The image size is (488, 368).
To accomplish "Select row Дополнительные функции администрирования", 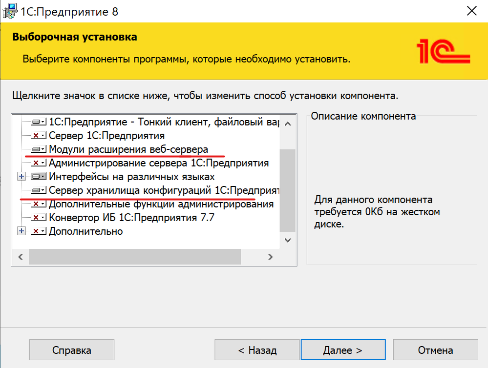I will [161, 204].
